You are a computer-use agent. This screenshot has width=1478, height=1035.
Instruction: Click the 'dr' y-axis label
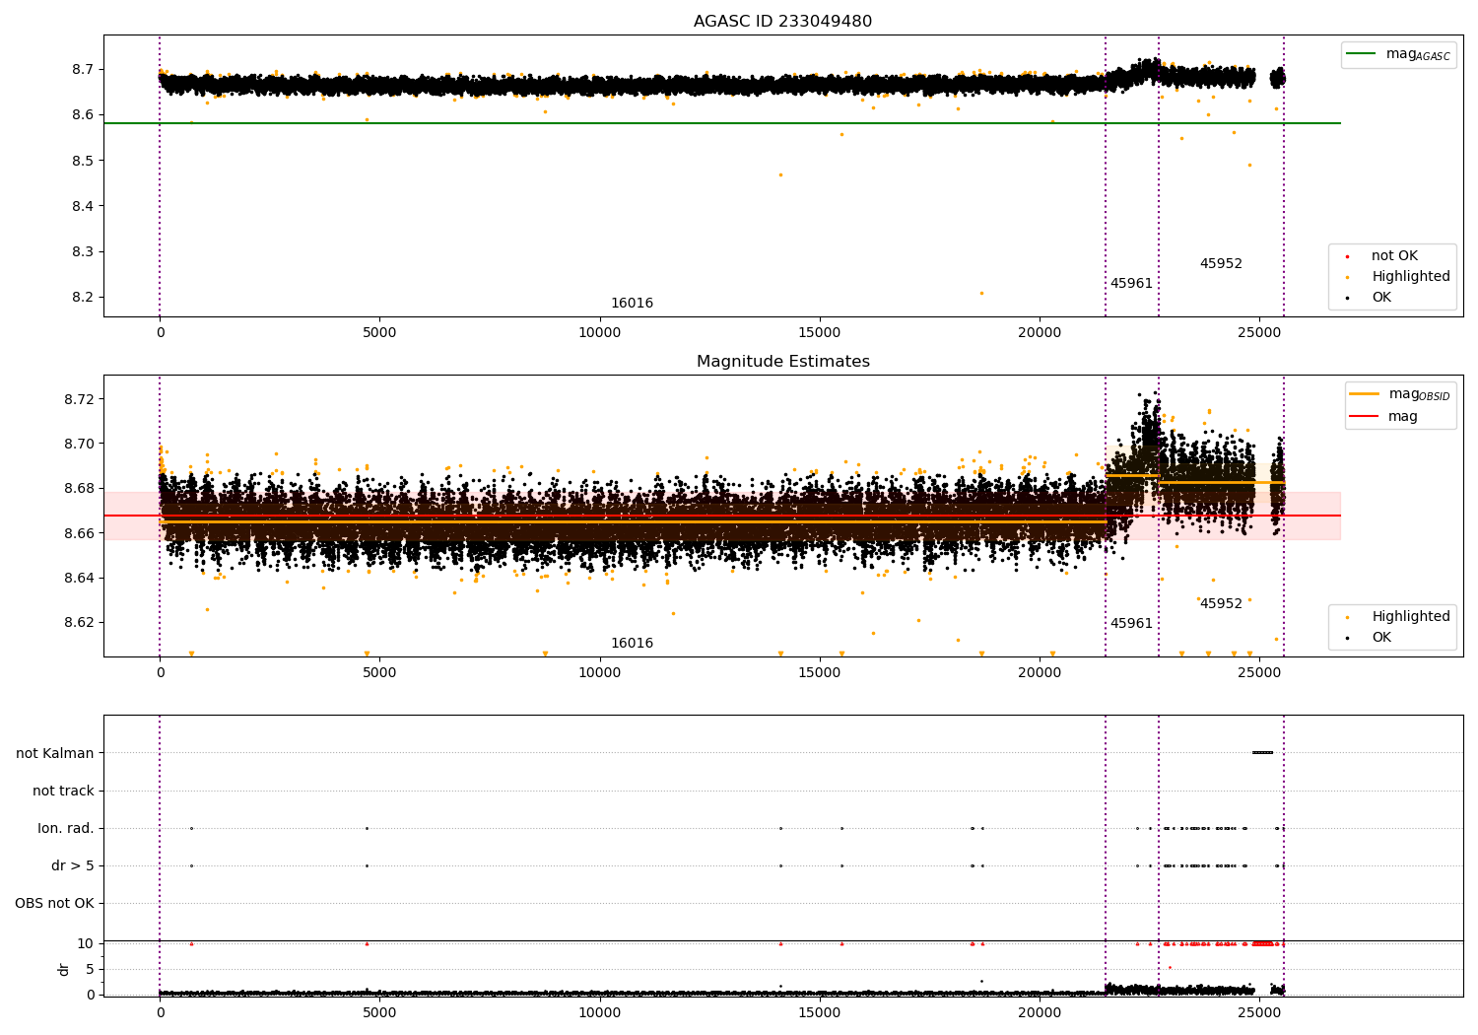click(64, 969)
